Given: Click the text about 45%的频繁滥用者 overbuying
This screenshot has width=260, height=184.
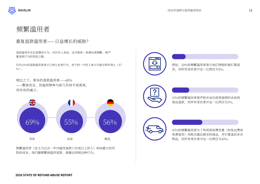Looking at the screenshot, I should tap(207, 135).
